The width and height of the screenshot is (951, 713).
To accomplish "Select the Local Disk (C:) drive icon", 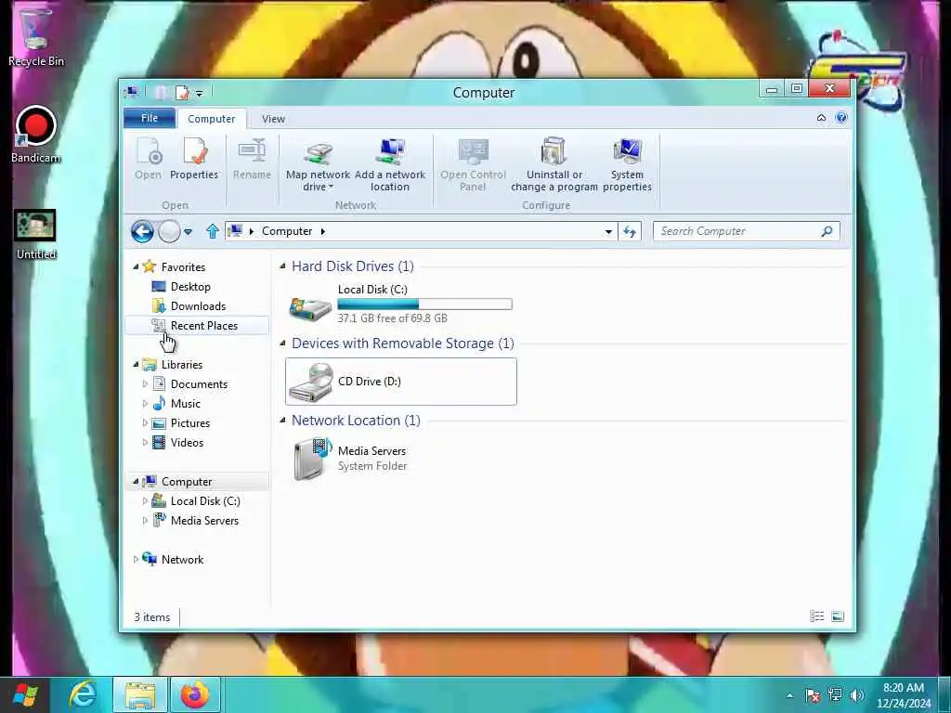I will pos(310,307).
